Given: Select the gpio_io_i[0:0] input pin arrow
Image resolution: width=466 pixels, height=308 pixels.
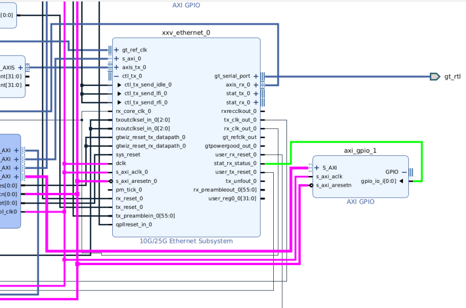Looking at the screenshot, I should pyautogui.click(x=401, y=181).
